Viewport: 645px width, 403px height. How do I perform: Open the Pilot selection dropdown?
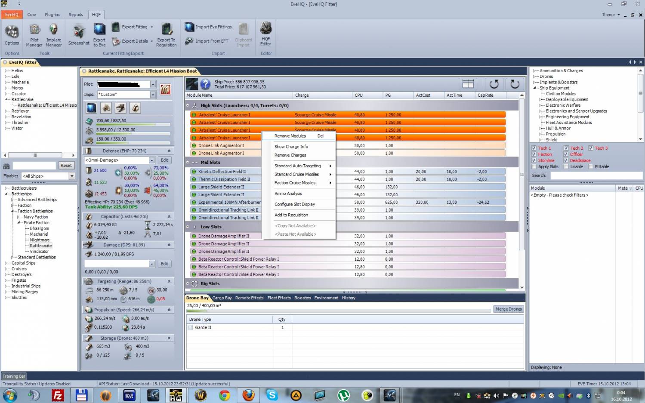click(x=153, y=84)
